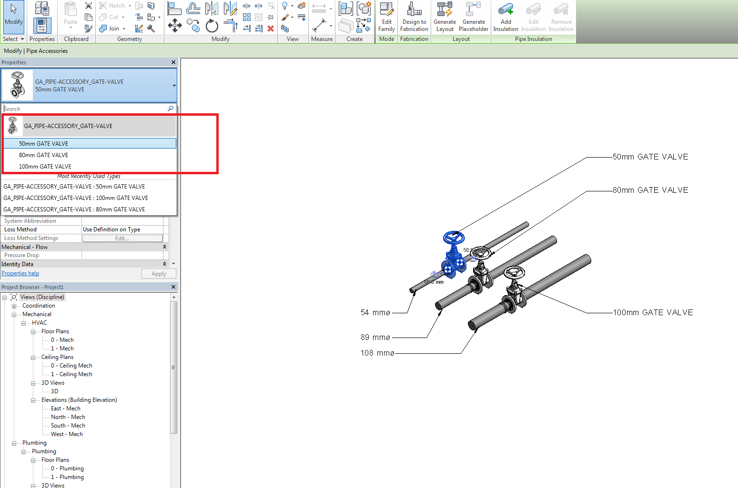The width and height of the screenshot is (738, 488).
Task: Collapse the Mechanical - Flow section
Action: point(164,247)
